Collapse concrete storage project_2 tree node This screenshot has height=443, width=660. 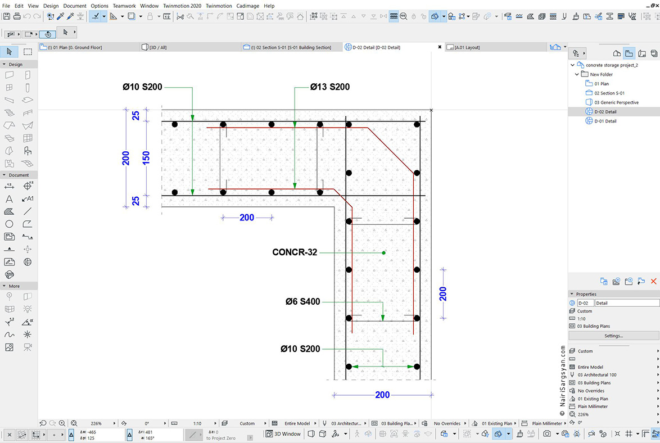point(572,65)
